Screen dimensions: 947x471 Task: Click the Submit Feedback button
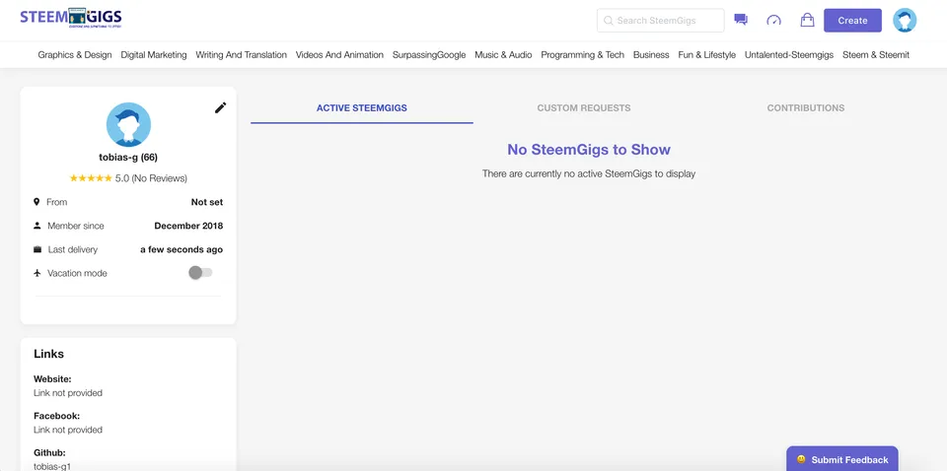841,459
